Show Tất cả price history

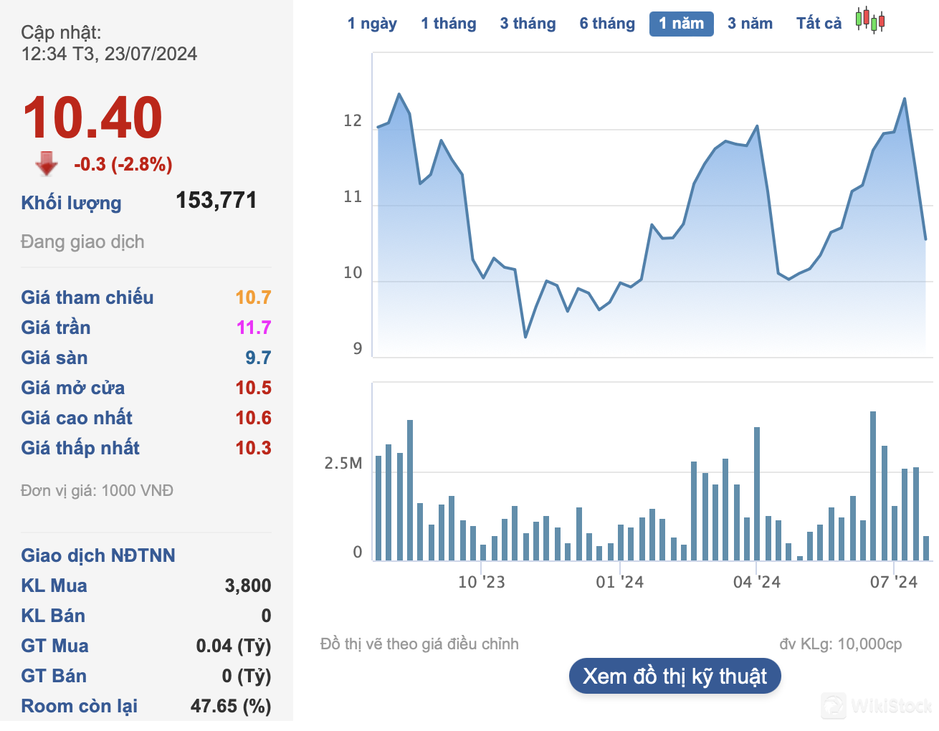tap(819, 24)
